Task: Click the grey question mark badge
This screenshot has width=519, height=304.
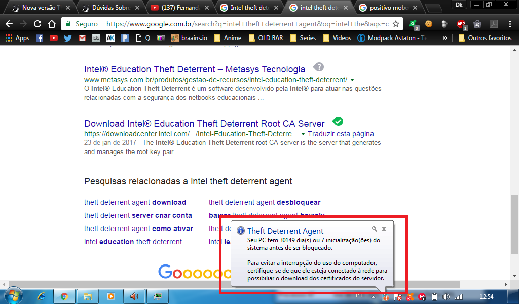Action: coord(318,67)
